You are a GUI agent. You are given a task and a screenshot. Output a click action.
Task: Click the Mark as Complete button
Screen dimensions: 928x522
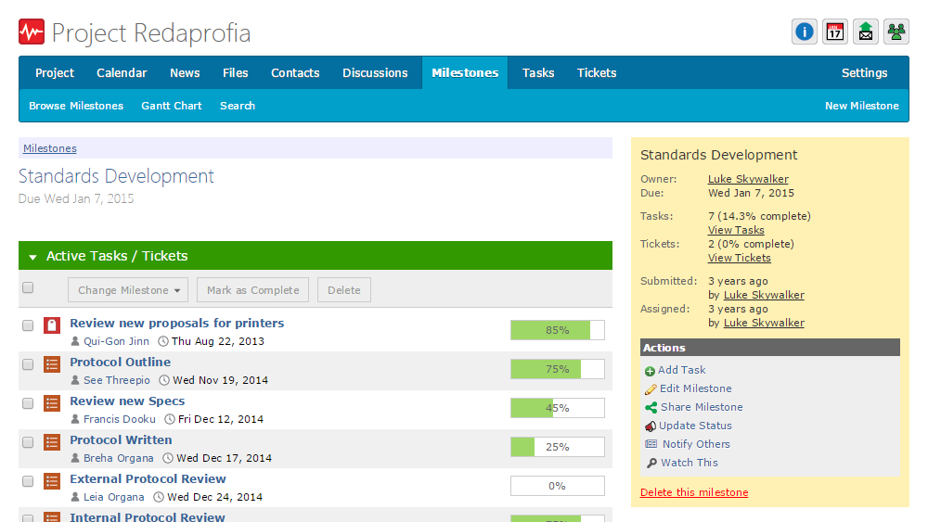pyautogui.click(x=252, y=290)
